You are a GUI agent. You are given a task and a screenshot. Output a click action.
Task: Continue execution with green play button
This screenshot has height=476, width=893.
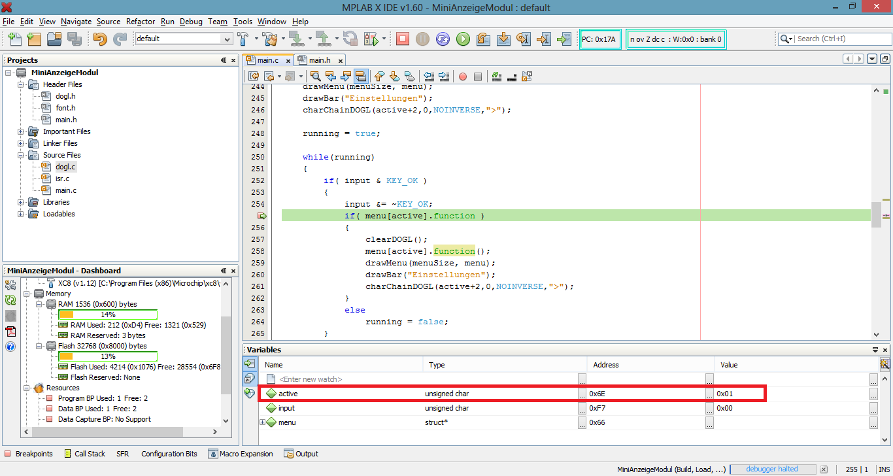click(x=463, y=39)
